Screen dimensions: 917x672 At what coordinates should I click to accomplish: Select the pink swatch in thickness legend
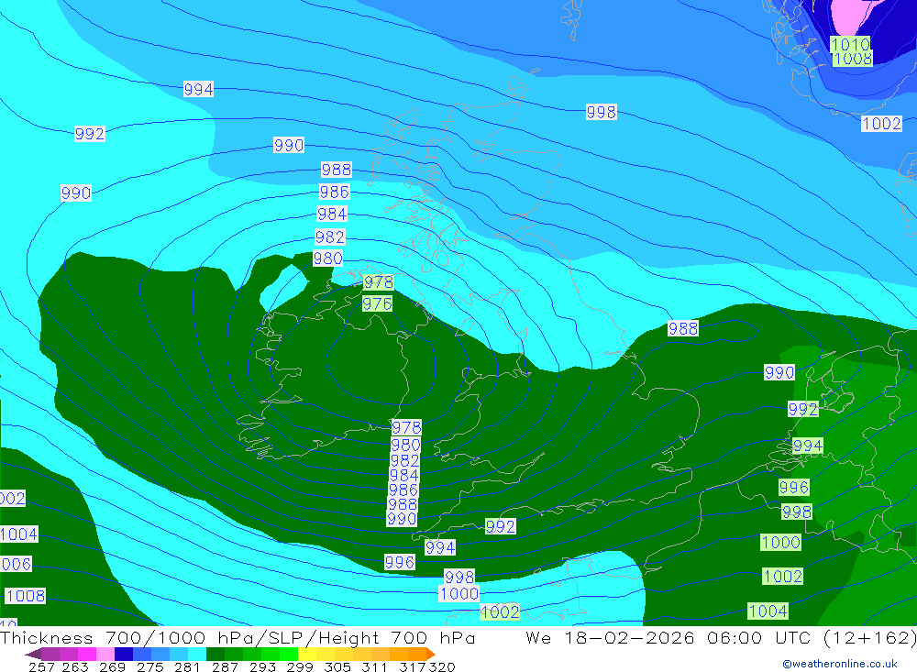[105, 654]
